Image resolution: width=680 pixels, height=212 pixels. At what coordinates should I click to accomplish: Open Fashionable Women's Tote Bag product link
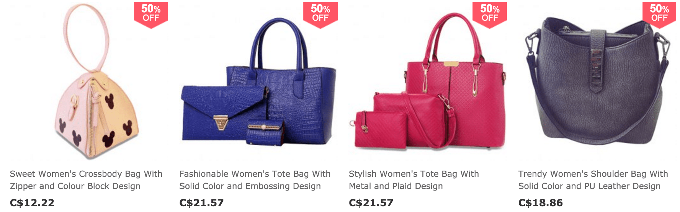pos(255,180)
